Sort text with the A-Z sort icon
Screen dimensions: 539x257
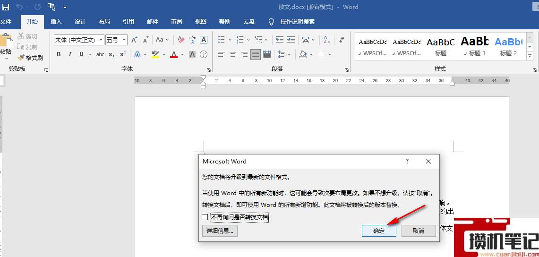pyautogui.click(x=327, y=40)
